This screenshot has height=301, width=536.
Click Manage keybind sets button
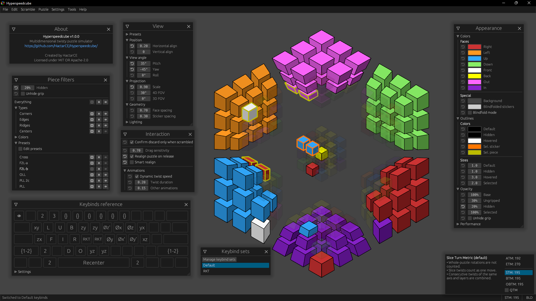219,259
